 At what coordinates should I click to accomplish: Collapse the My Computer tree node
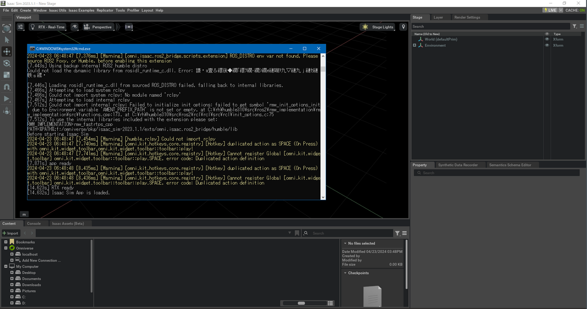(6, 266)
